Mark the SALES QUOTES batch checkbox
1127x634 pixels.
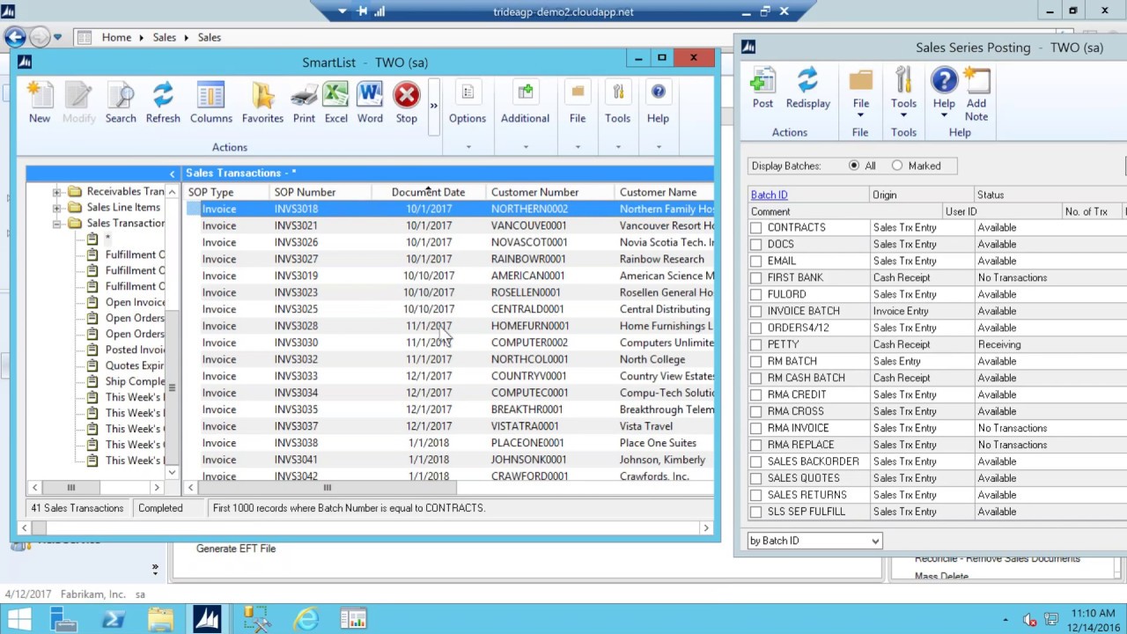756,478
